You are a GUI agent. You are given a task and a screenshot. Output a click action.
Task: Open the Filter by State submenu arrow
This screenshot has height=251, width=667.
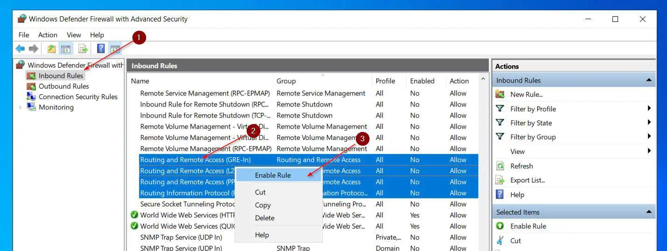[x=649, y=123]
